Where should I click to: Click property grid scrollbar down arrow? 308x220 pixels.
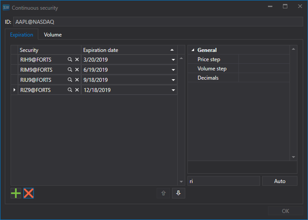(293, 157)
